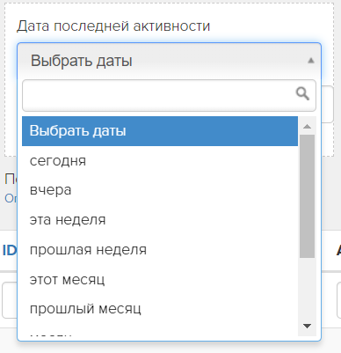Collapse the Выбрать даты dropdown header

pyautogui.click(x=169, y=61)
